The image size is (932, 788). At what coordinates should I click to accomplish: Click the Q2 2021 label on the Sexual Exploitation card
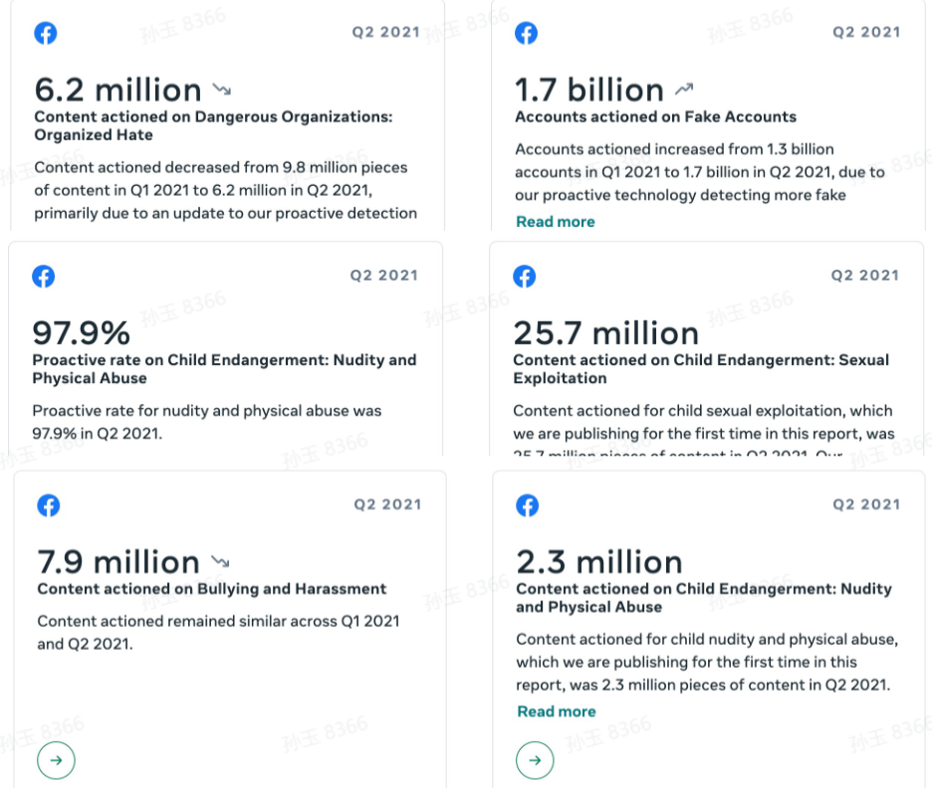point(864,276)
